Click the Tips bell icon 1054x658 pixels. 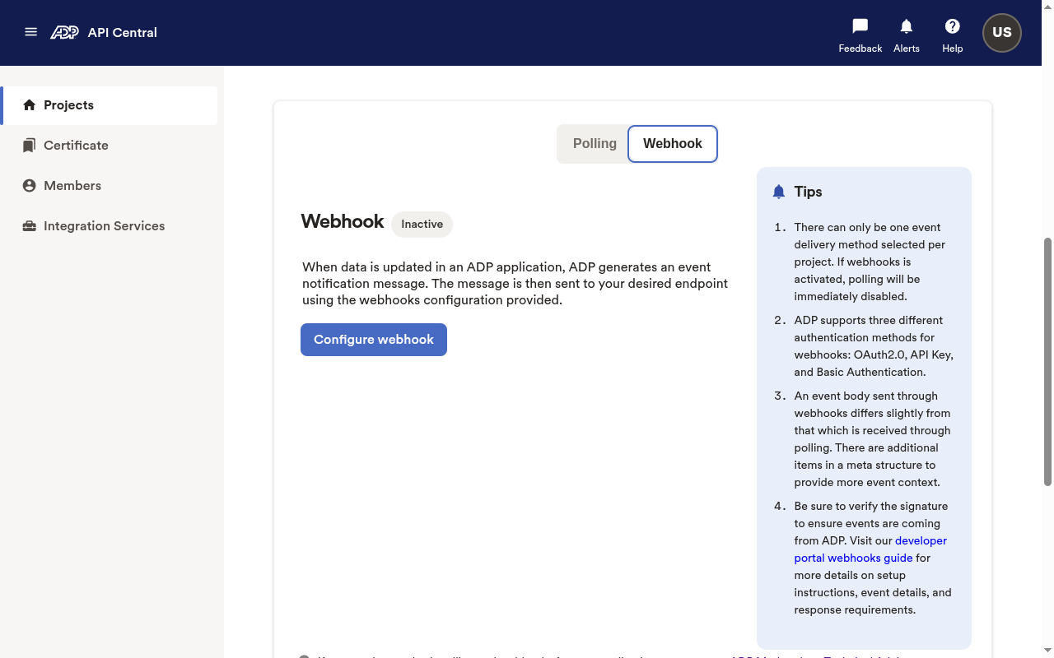click(x=779, y=192)
